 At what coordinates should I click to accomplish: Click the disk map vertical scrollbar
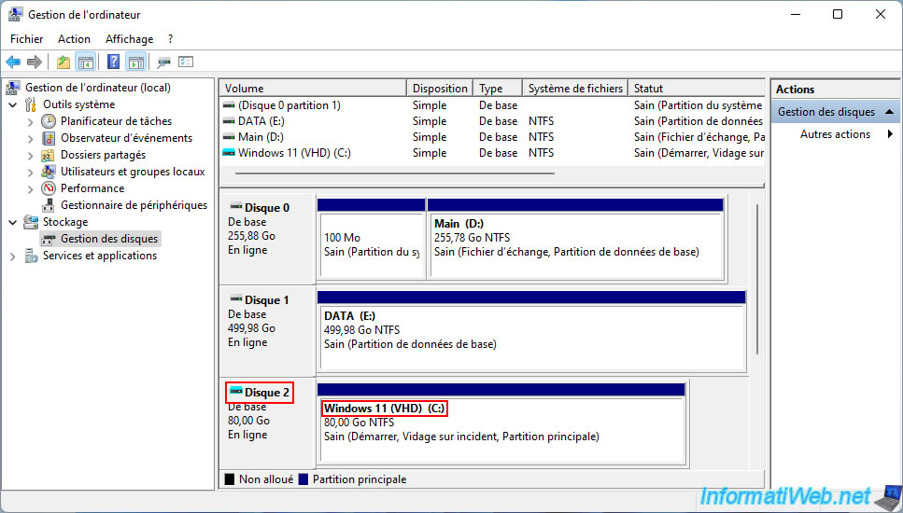coord(756,279)
